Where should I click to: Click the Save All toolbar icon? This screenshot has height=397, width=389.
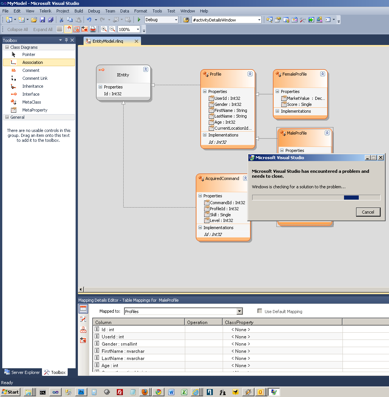51,20
